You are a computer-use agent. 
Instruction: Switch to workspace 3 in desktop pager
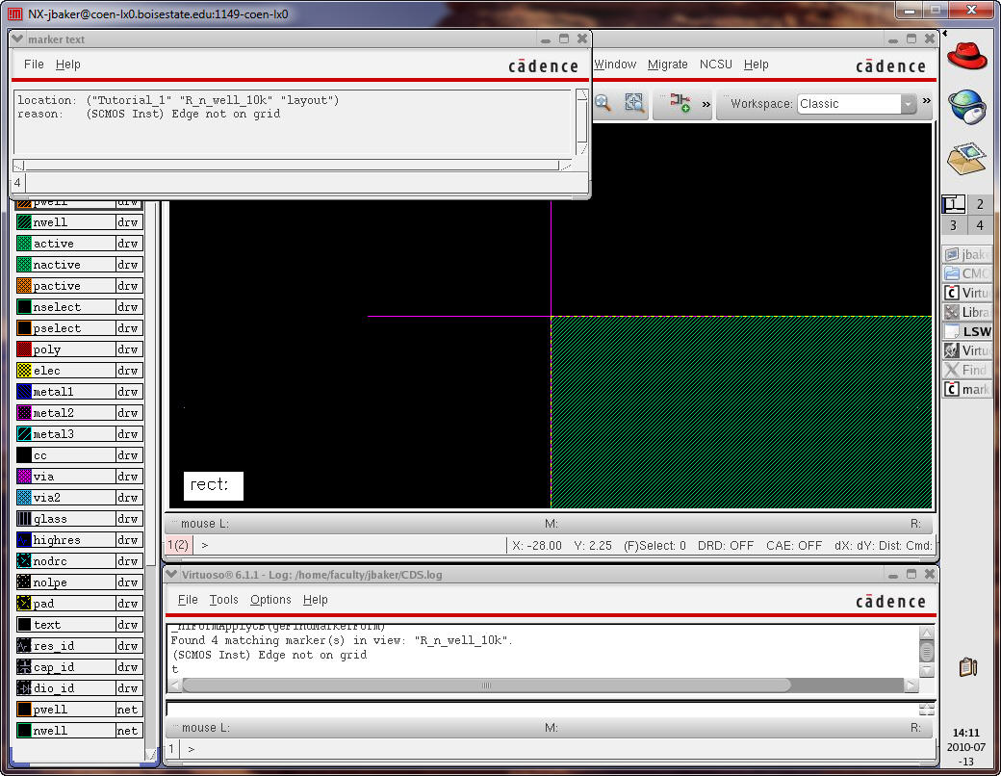point(953,225)
